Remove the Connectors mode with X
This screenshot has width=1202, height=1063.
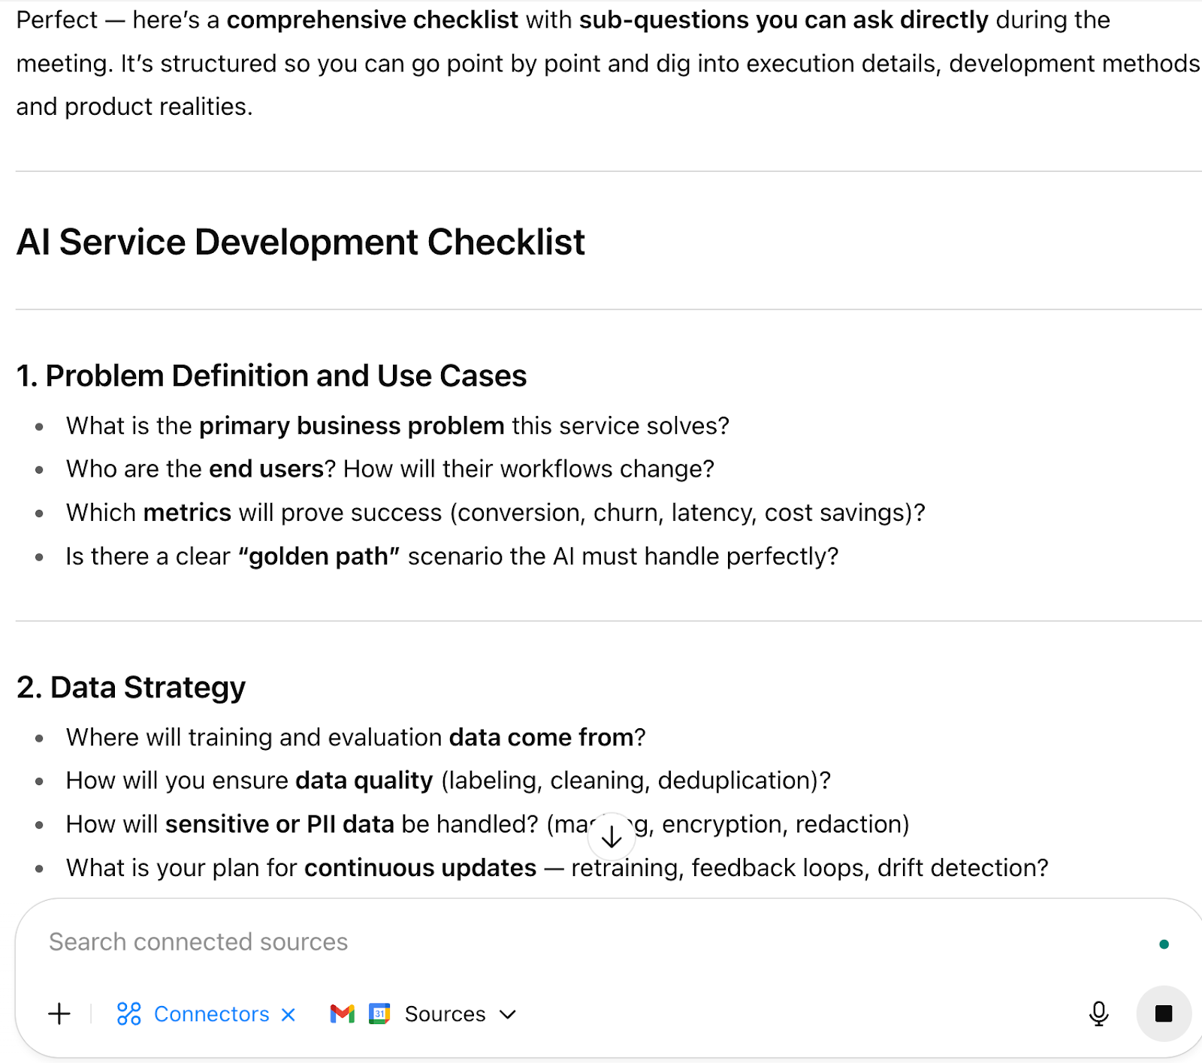288,1015
